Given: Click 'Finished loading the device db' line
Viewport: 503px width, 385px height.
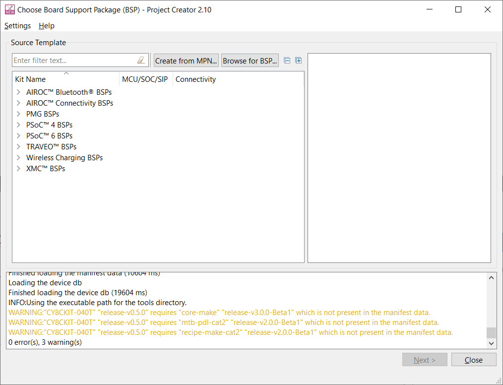Looking at the screenshot, I should (78, 293).
